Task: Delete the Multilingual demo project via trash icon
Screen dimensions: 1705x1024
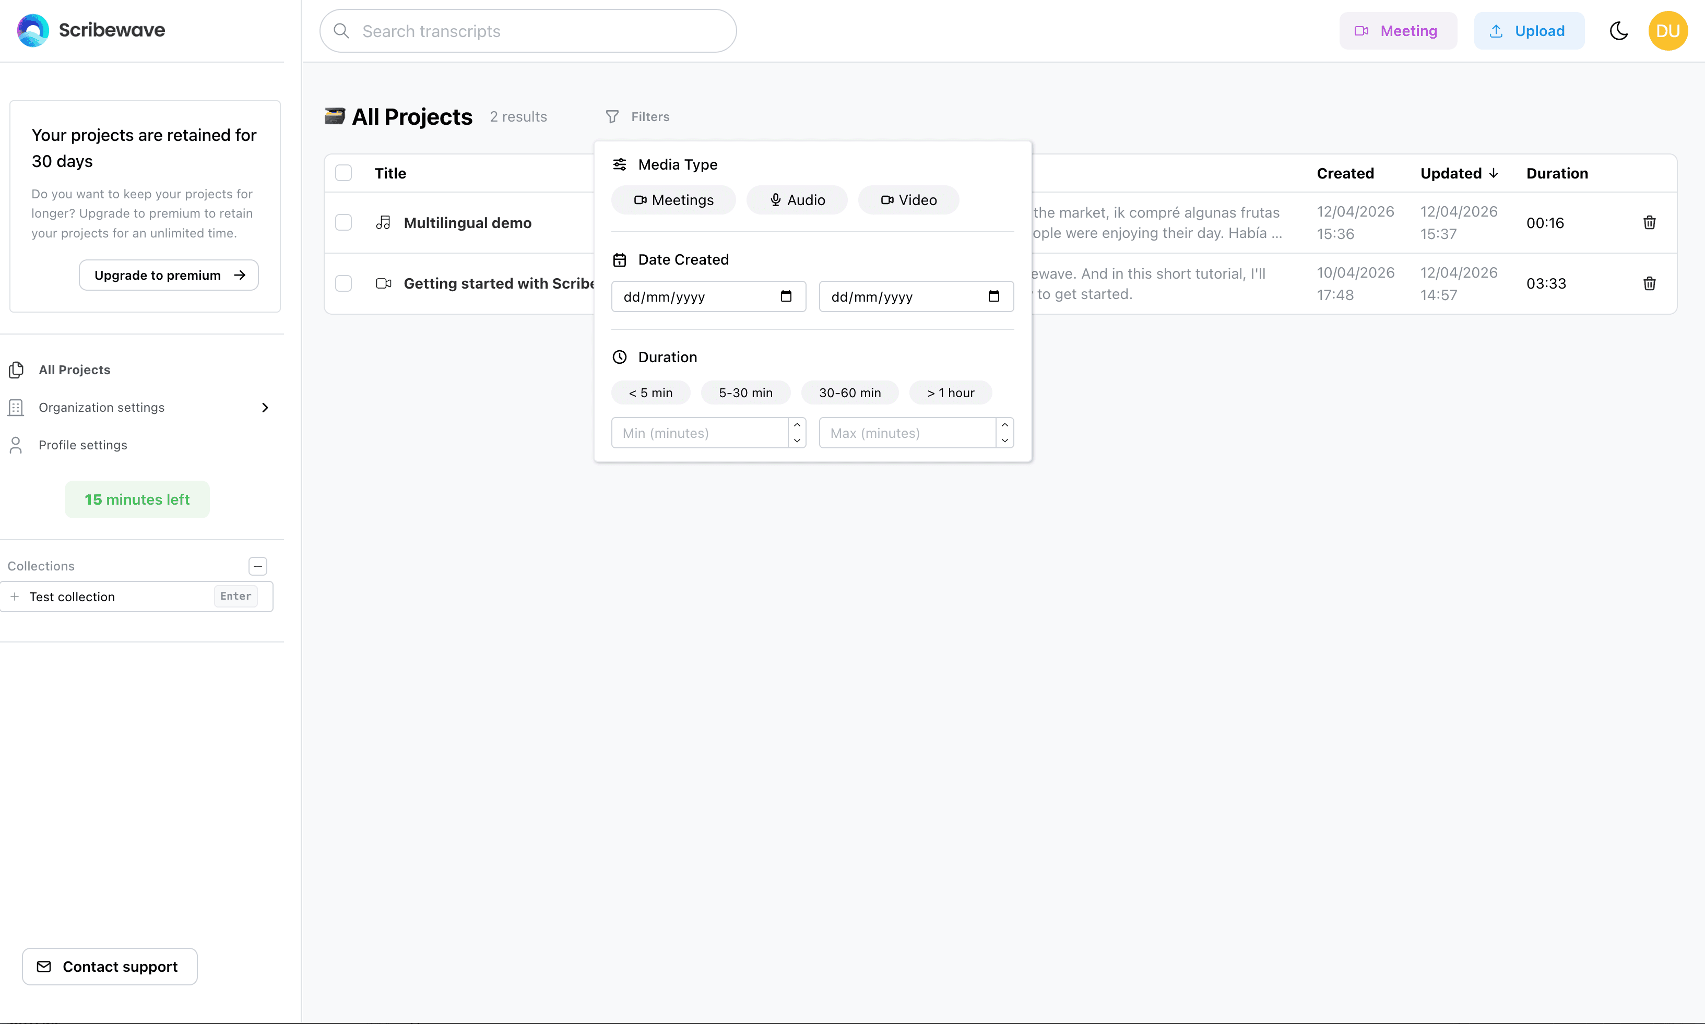Action: [x=1649, y=222]
